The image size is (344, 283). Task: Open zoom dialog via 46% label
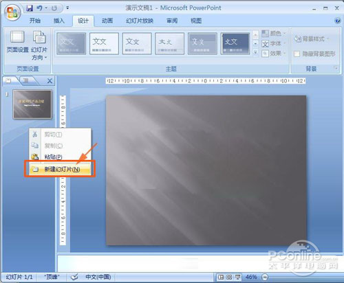coord(251,278)
